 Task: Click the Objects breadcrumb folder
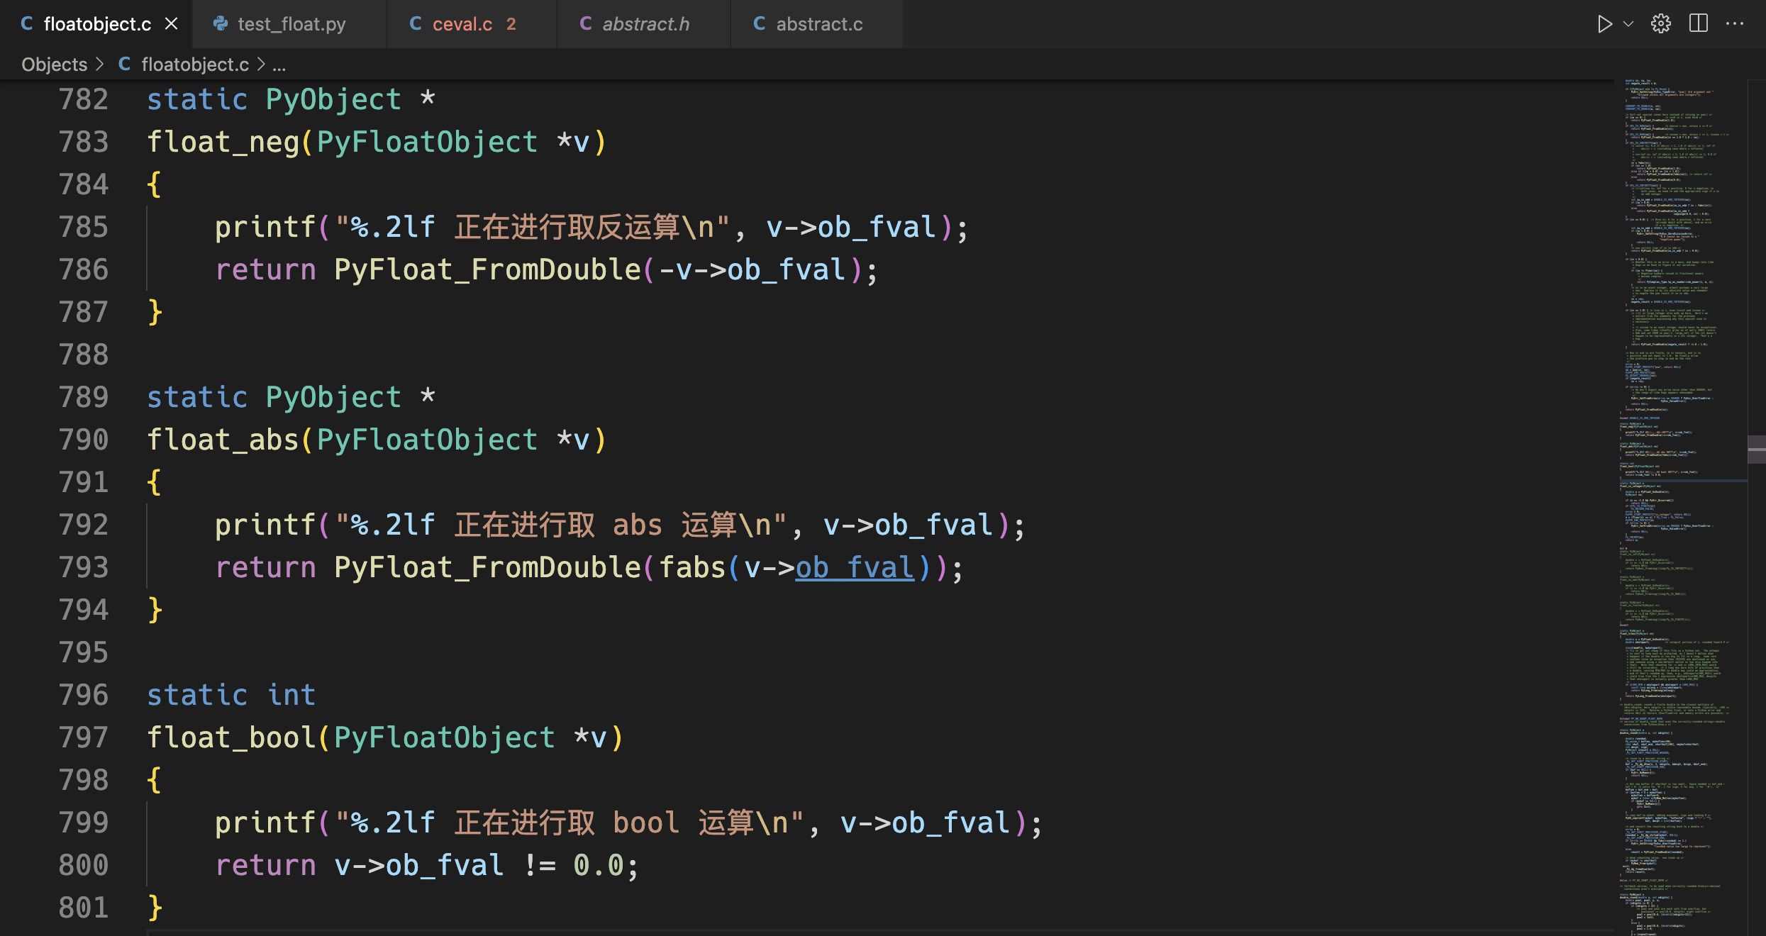[54, 65]
